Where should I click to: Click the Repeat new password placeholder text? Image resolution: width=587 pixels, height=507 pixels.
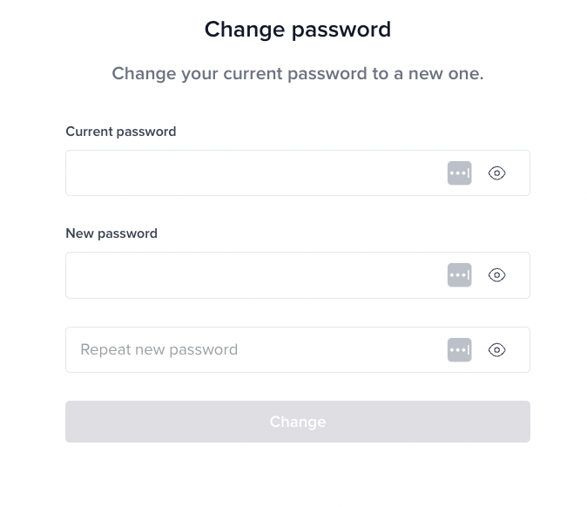click(159, 349)
